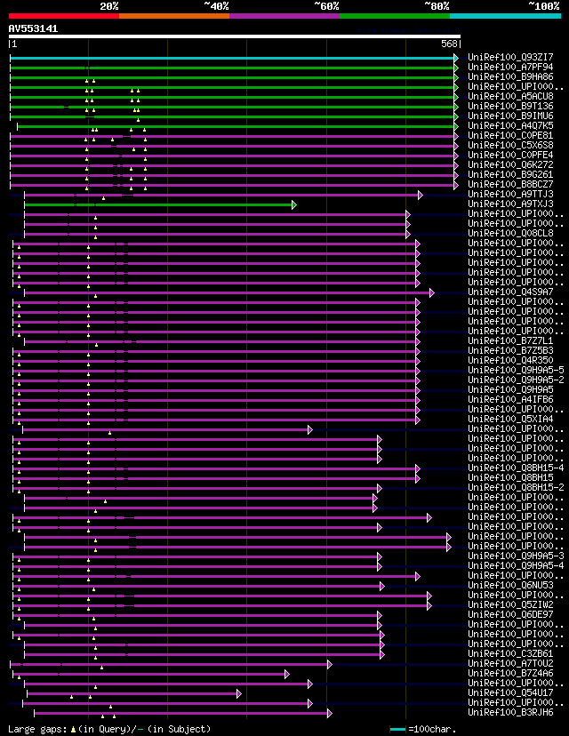Select the UniRef100_Q5XIA4 label
Viewport: 569px width, 736px height.
click(510, 420)
